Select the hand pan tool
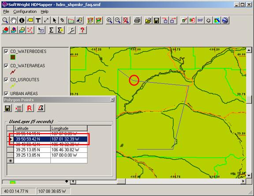 14,20
